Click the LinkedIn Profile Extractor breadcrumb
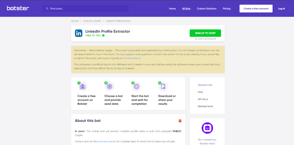This screenshot has width=294, height=145. pyautogui.click(x=118, y=21)
